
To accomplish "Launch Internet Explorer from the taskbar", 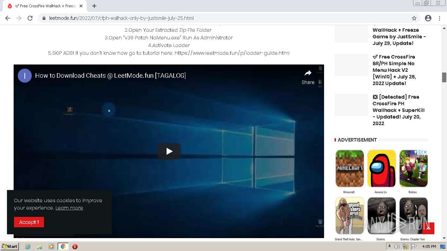I will (28, 246).
